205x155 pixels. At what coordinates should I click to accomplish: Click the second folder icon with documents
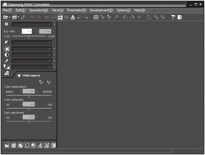(x=15, y=17)
